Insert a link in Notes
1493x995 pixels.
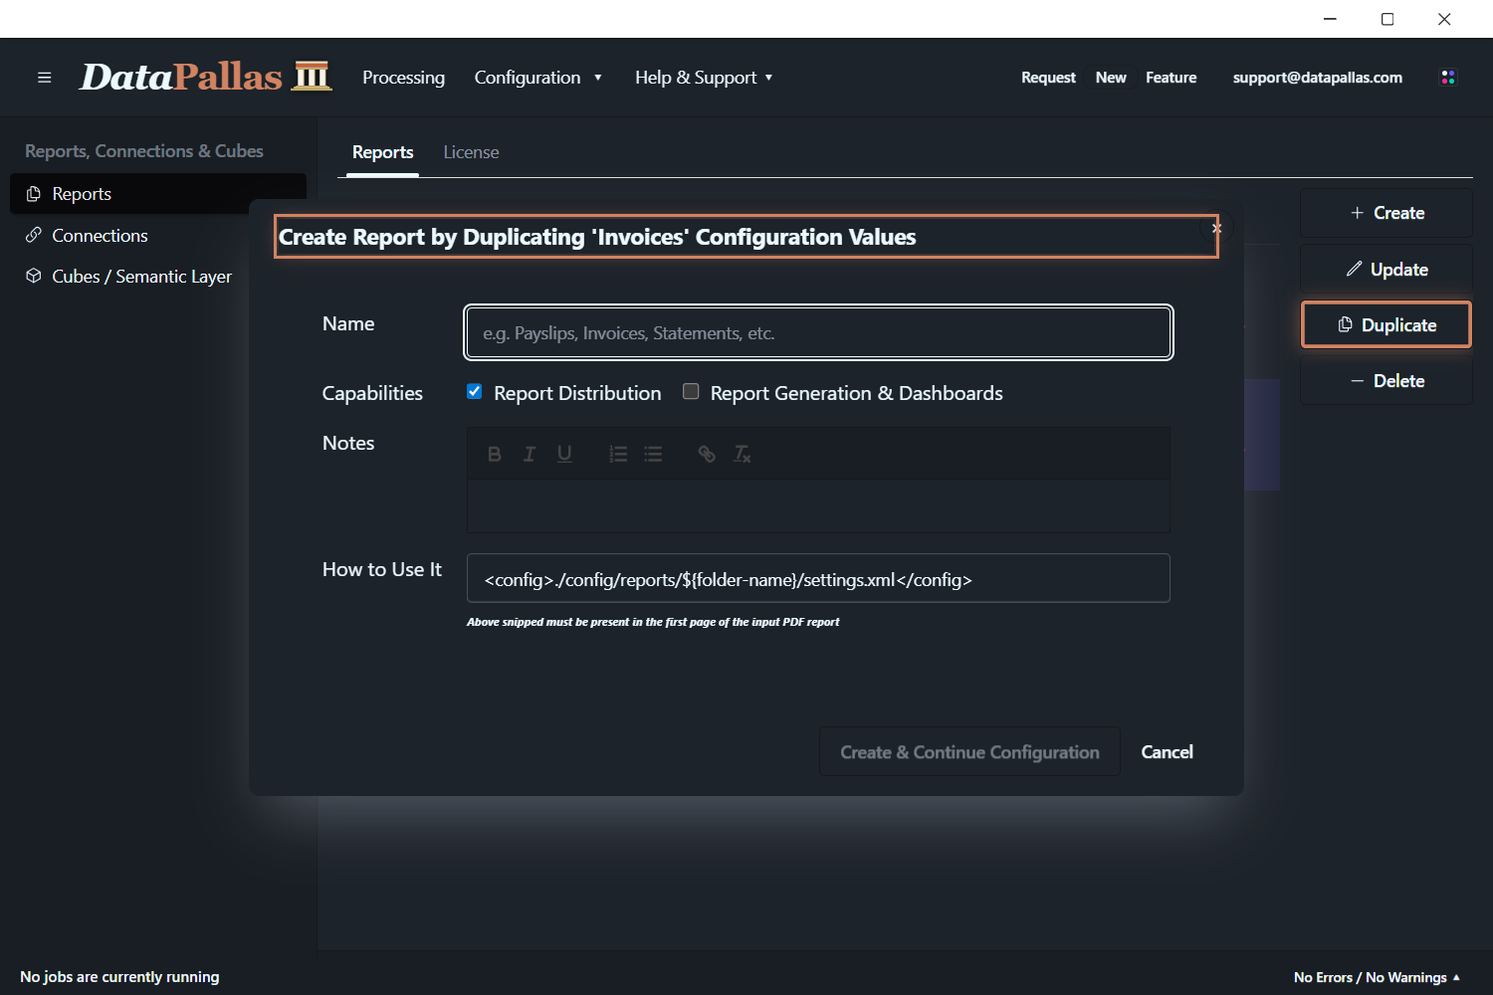pos(707,454)
